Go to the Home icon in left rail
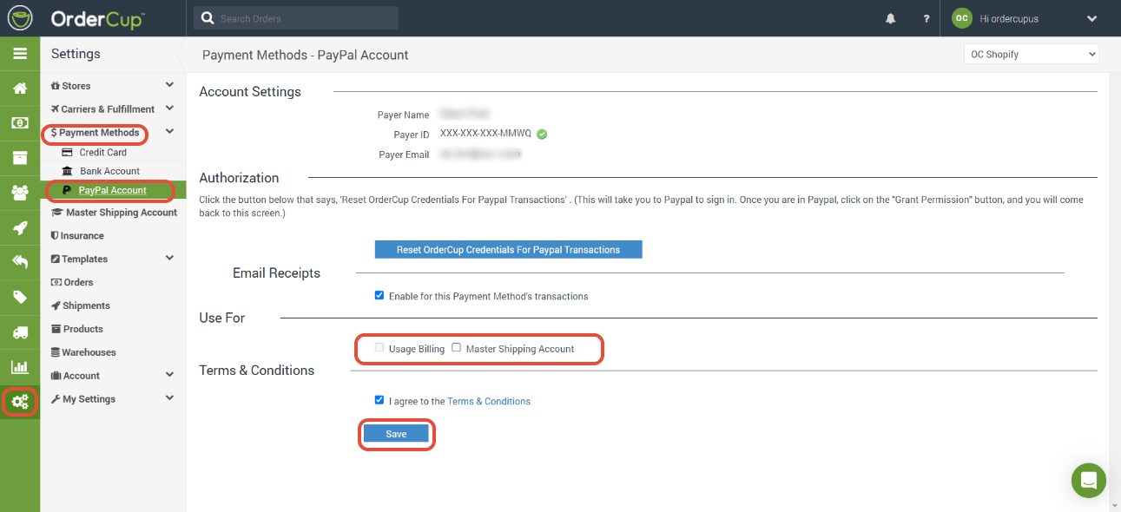This screenshot has width=1121, height=512. [20, 89]
